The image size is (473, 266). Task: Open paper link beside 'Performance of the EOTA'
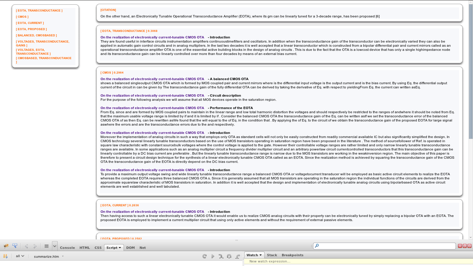pyautogui.click(x=152, y=108)
